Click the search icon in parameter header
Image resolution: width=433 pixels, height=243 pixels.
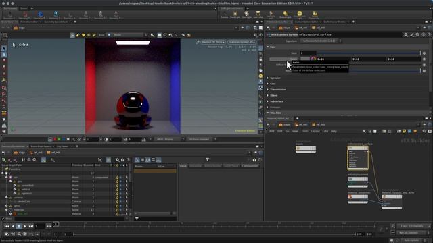pos(417,34)
